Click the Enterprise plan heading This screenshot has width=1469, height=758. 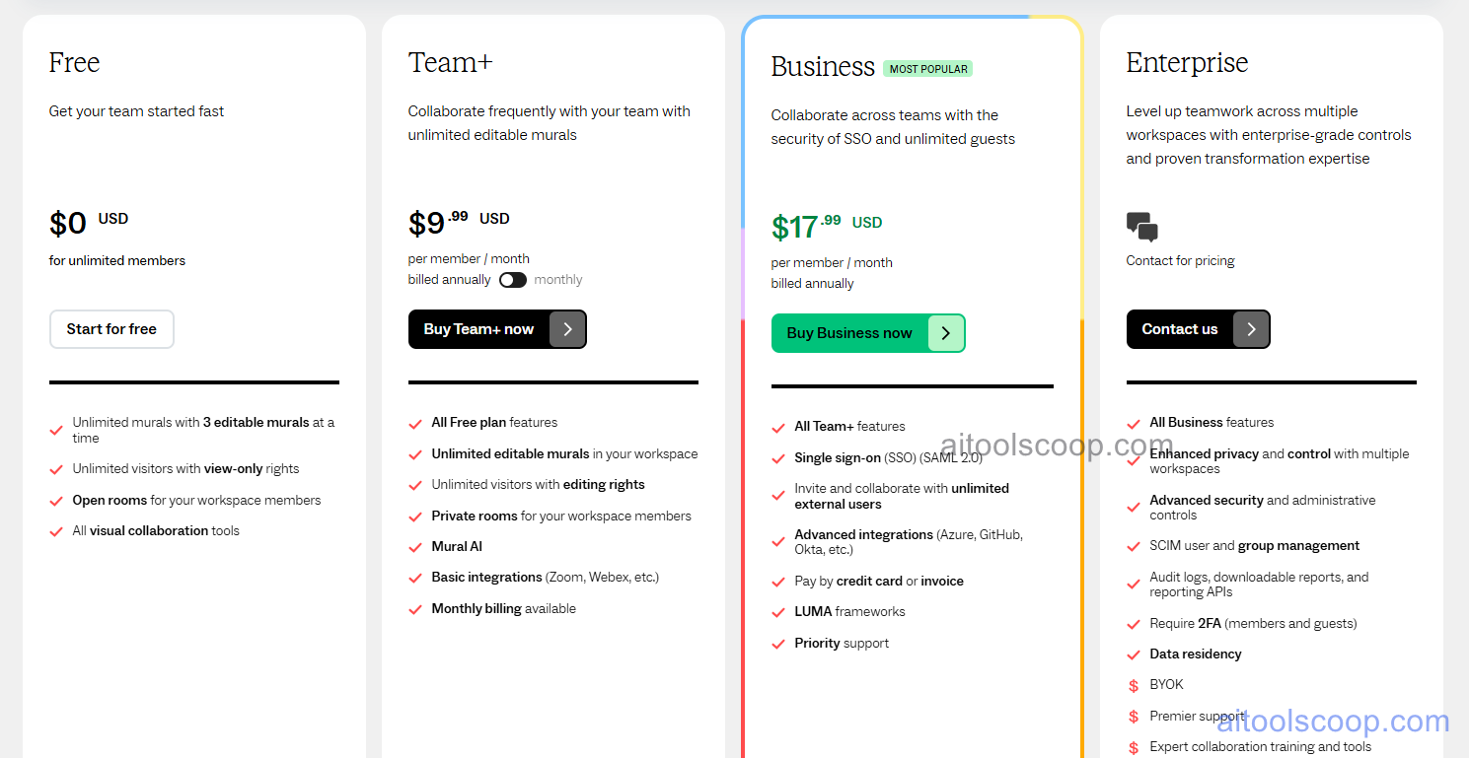tap(1187, 62)
